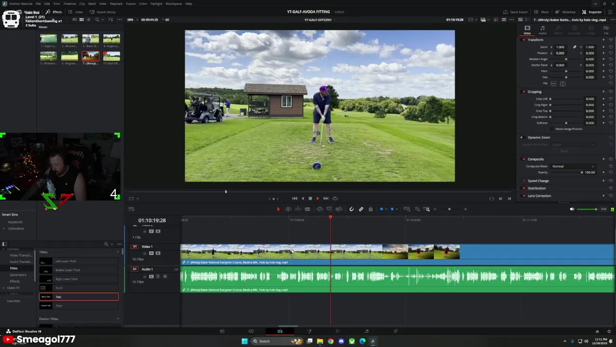616x347 pixels.
Task: Open the Playback menu
Action: click(116, 3)
